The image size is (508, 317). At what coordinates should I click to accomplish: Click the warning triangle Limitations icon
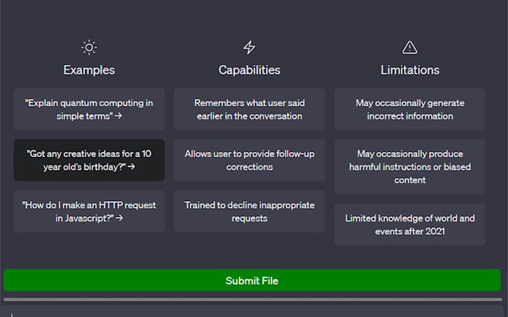[x=409, y=48]
